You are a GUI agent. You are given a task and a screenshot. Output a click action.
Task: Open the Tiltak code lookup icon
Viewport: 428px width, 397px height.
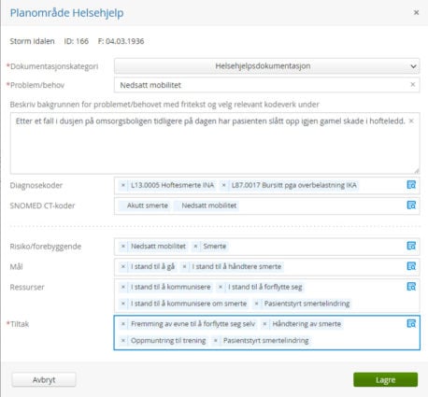[411, 323]
